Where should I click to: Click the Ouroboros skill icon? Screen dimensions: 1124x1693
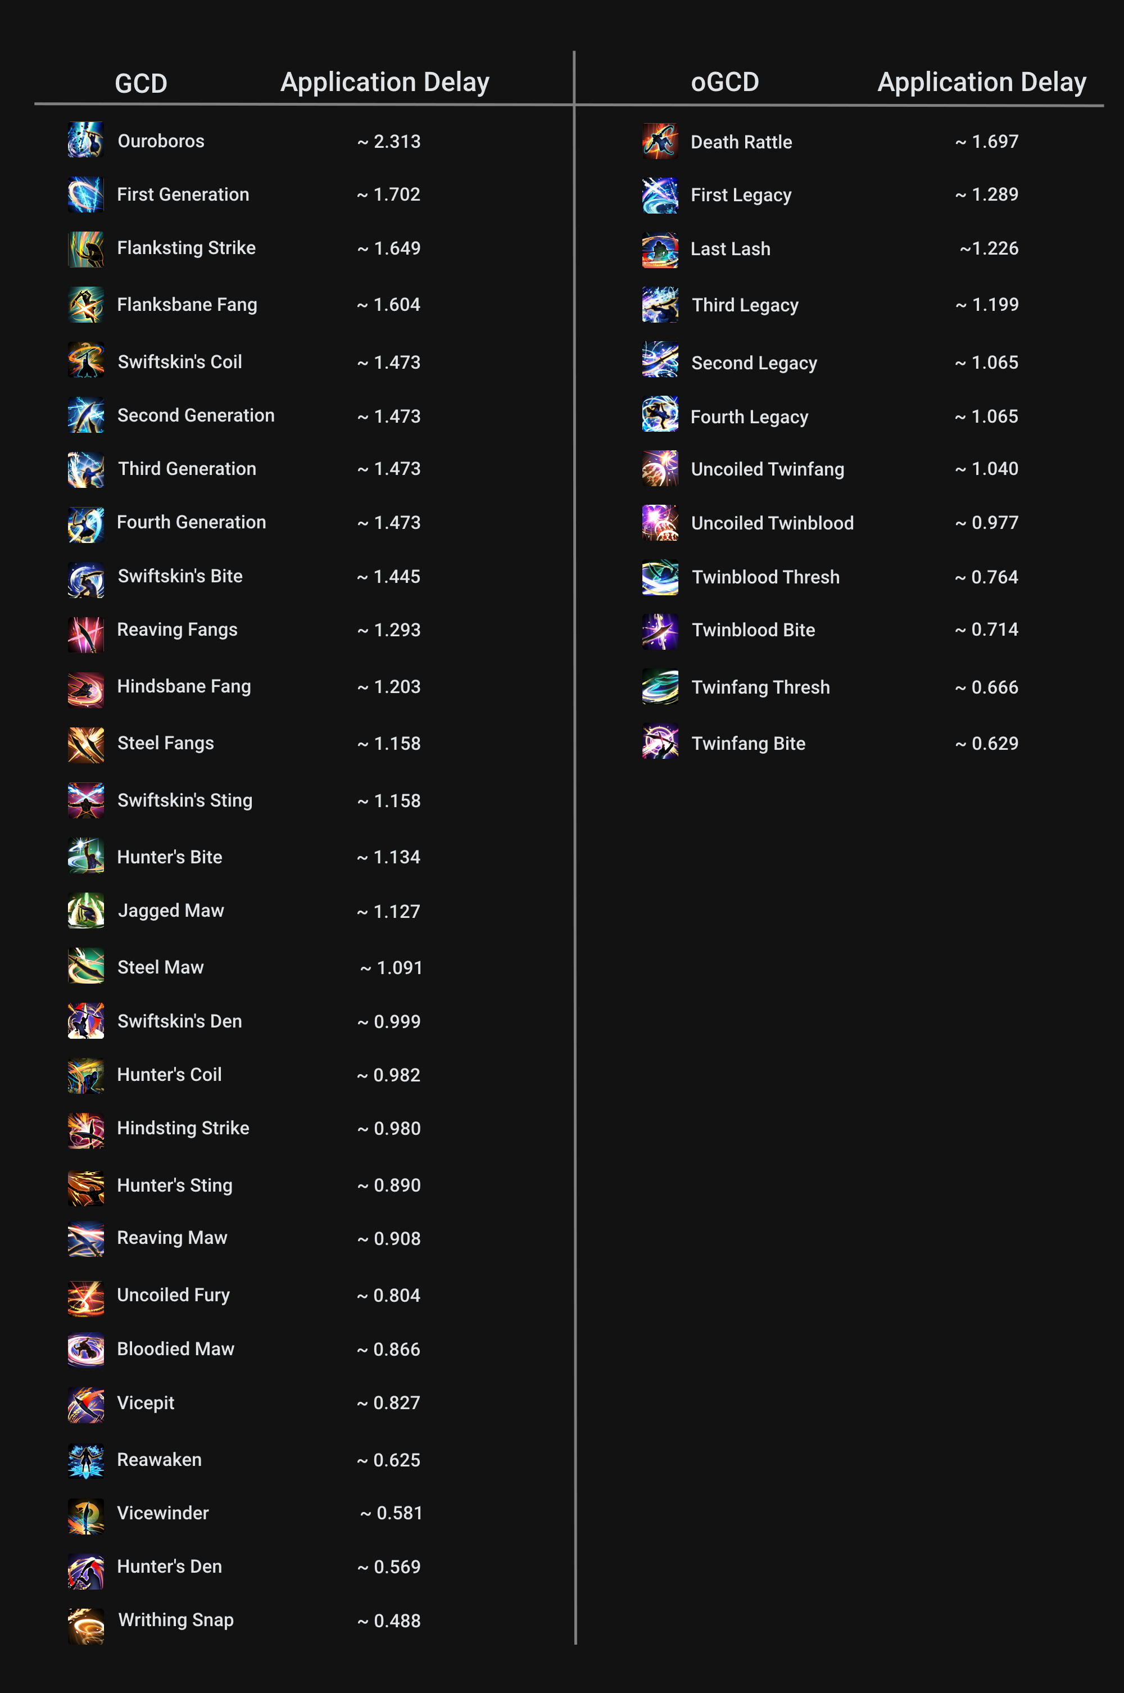click(x=86, y=140)
